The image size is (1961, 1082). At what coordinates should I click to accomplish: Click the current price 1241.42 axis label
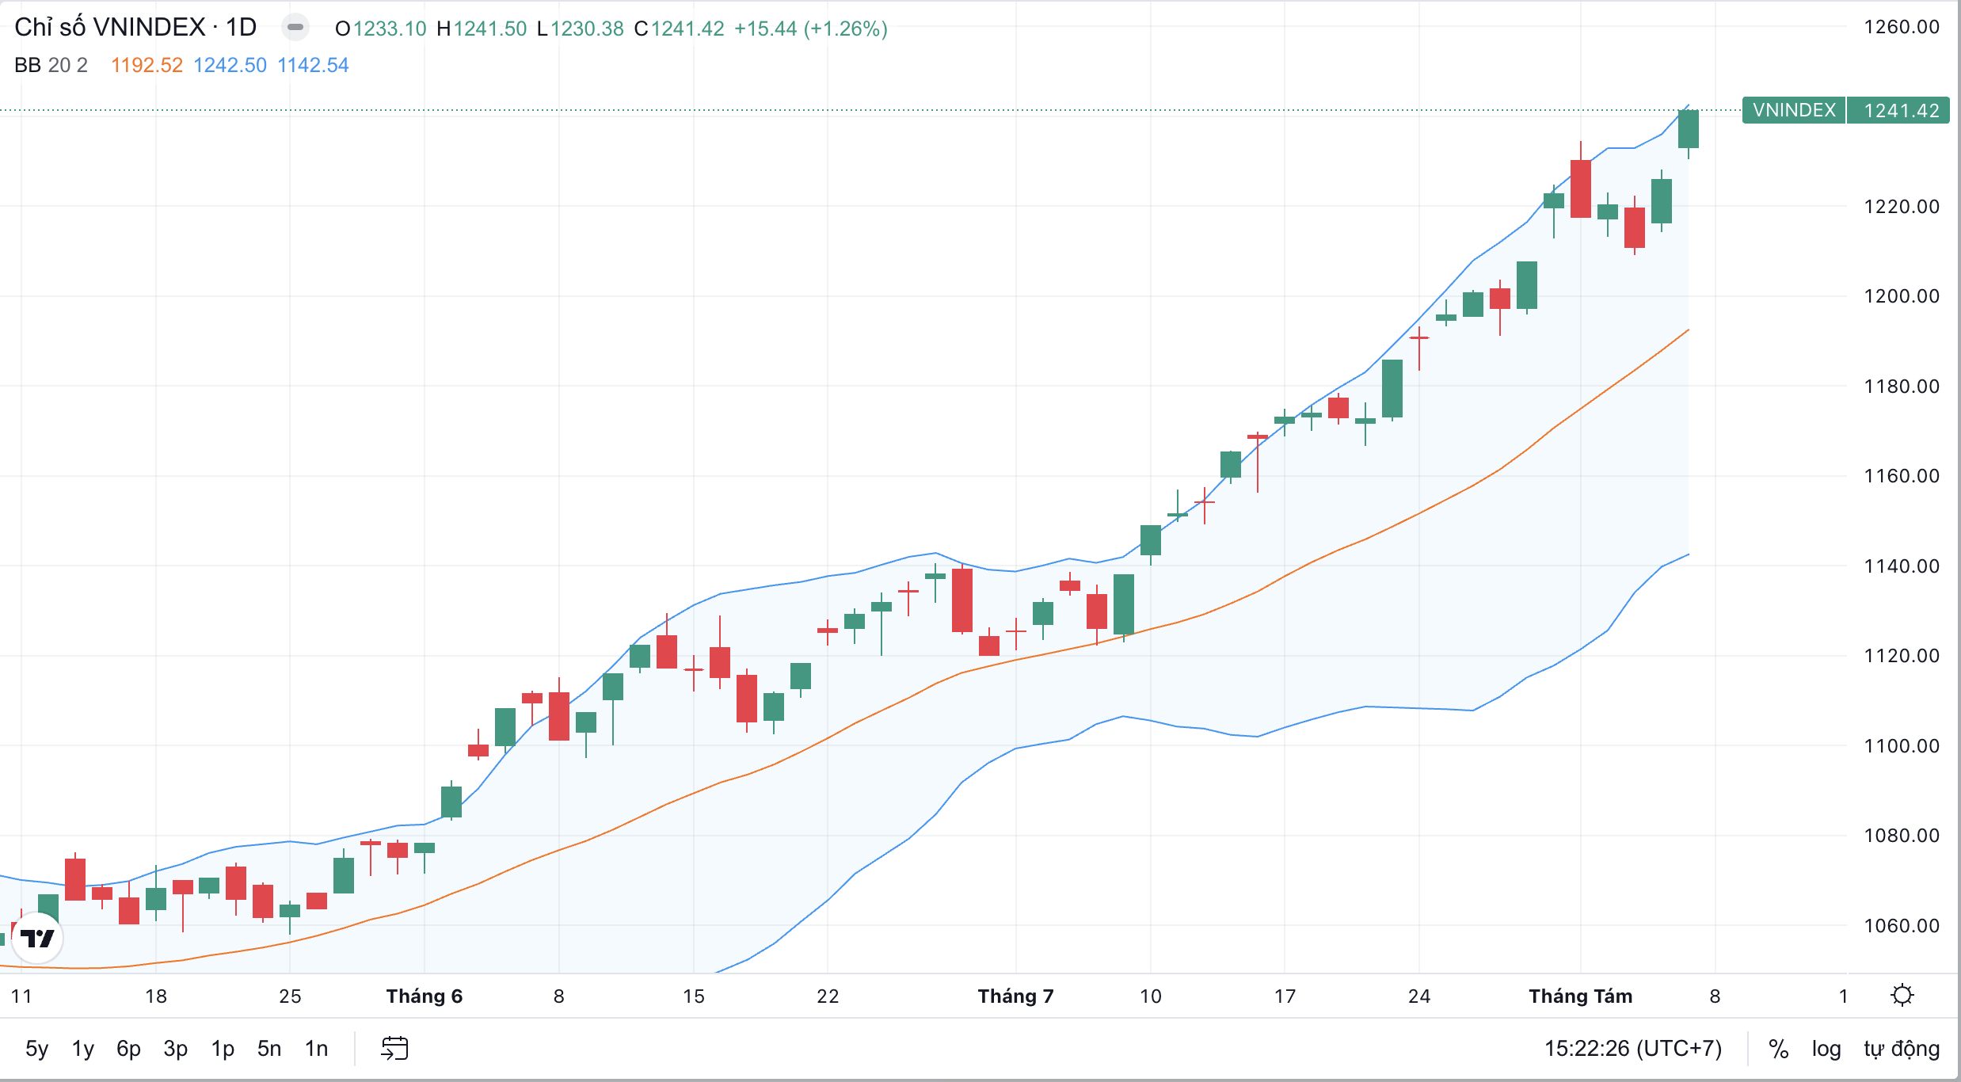click(x=1899, y=110)
